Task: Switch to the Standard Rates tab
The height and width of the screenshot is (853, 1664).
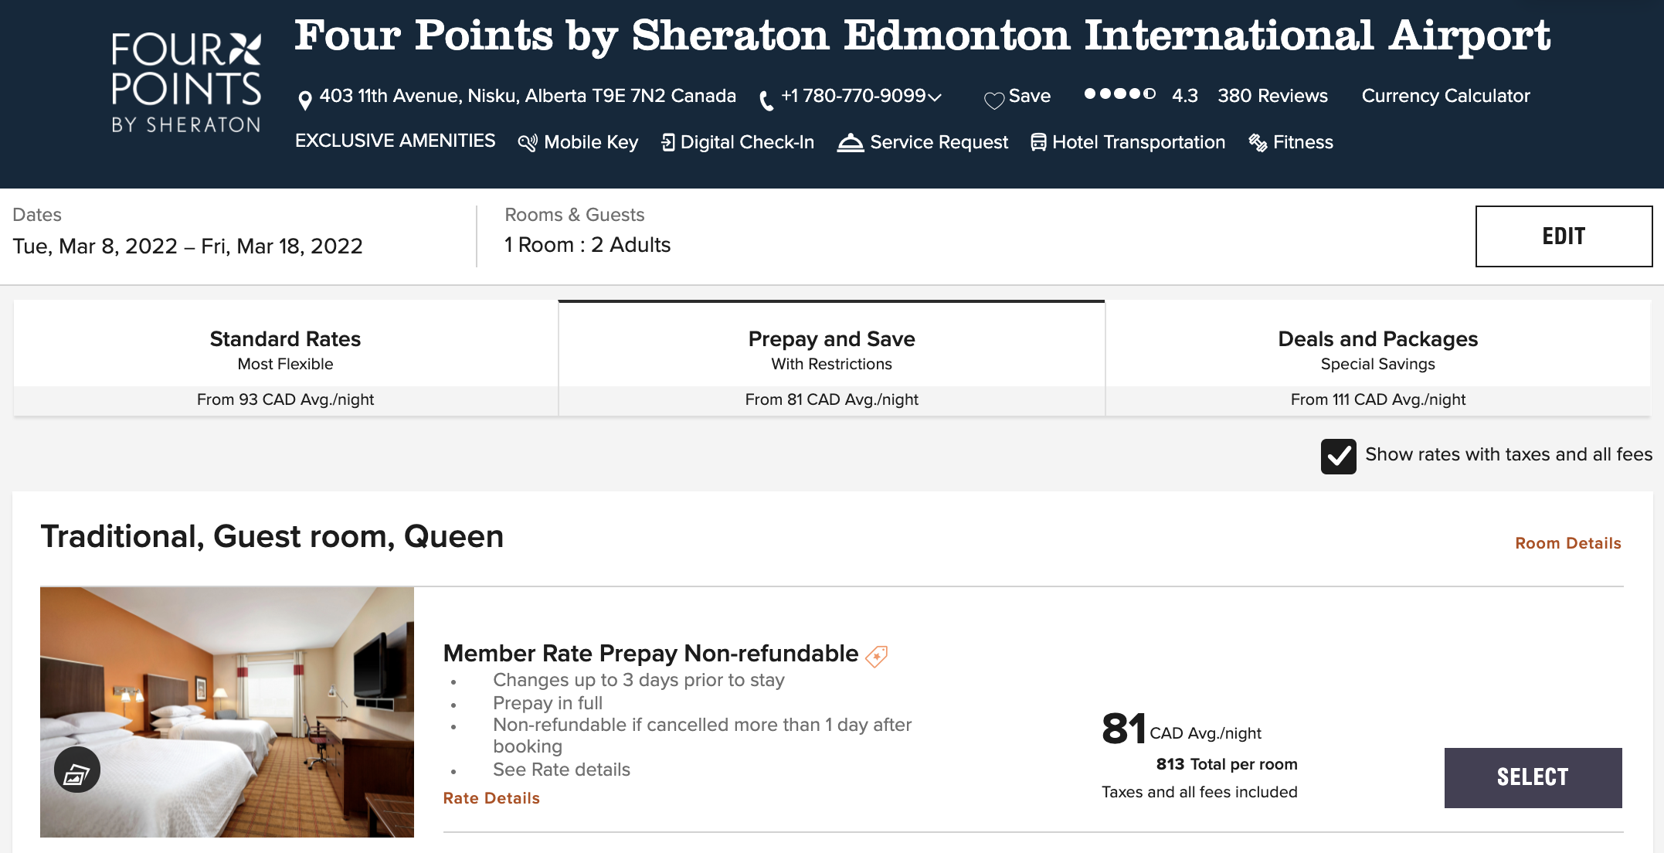Action: tap(285, 358)
